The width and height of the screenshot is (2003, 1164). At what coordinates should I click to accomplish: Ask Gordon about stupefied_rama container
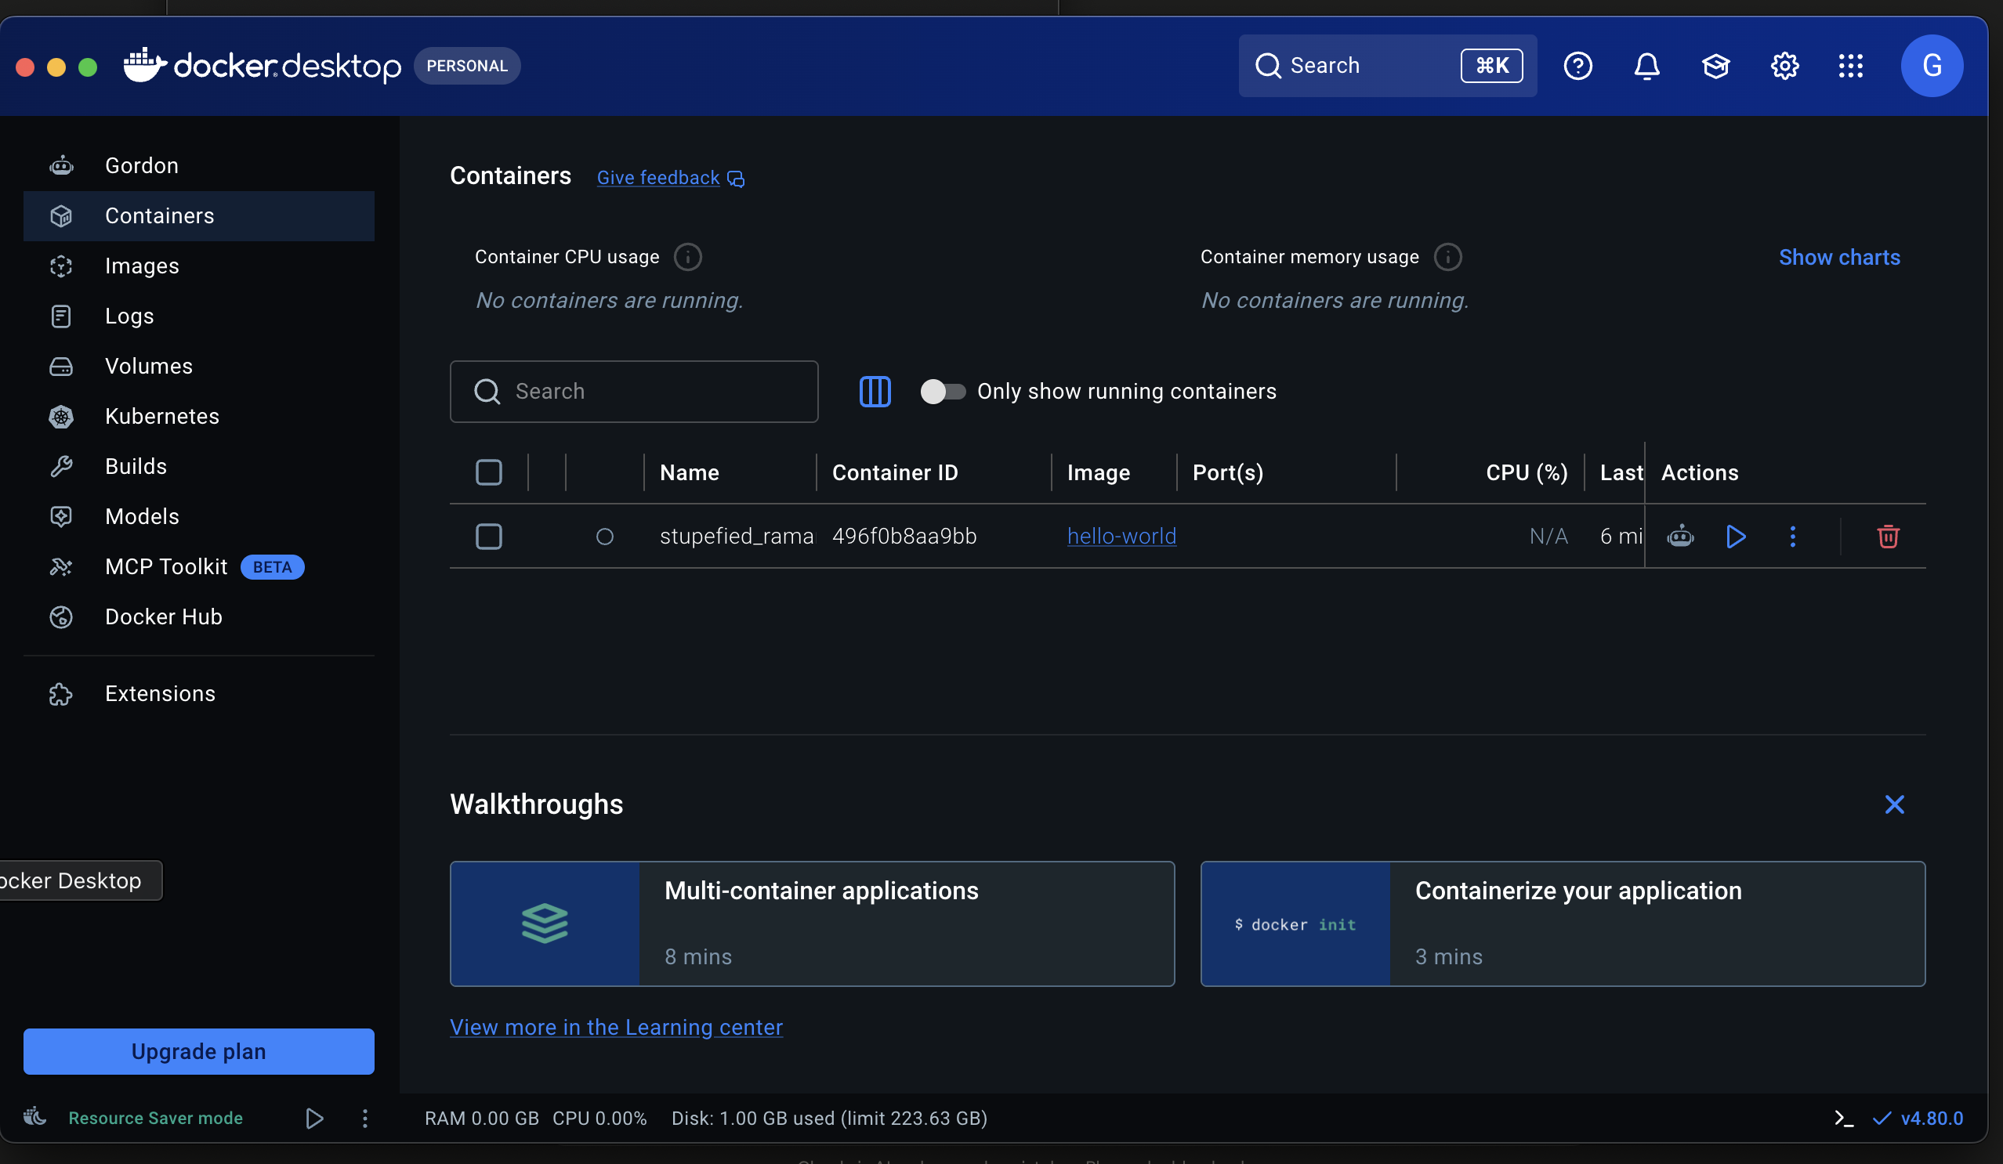coord(1680,537)
